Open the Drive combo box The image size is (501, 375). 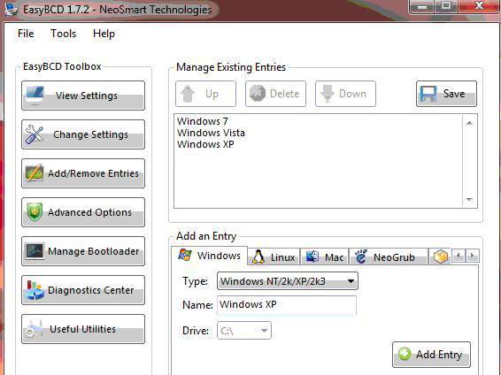pyautogui.click(x=244, y=330)
